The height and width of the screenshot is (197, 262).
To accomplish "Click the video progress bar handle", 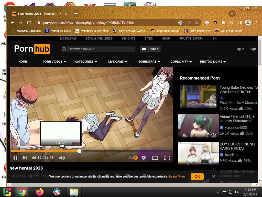I will (79, 151).
